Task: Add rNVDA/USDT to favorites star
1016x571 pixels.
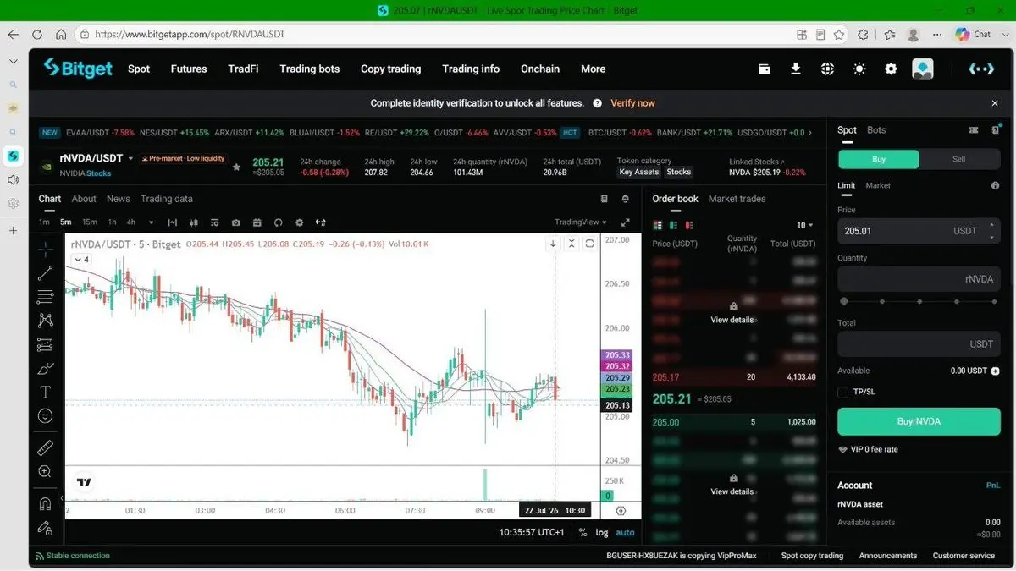Action: [x=236, y=167]
